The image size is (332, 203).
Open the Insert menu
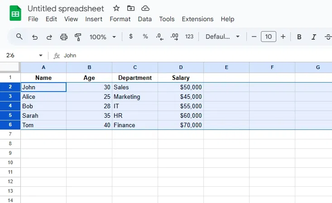[x=94, y=19]
